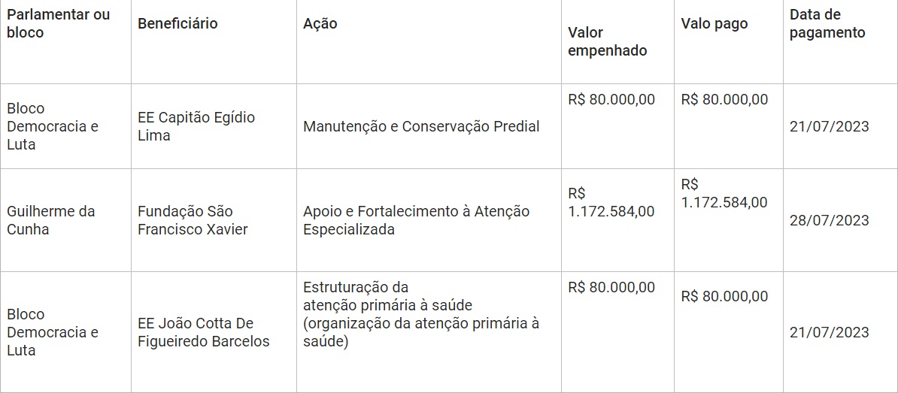Viewport: 898px width, 393px height.
Task: Select the Fundação São Francisco Xavier paid value
Action: click(724, 193)
